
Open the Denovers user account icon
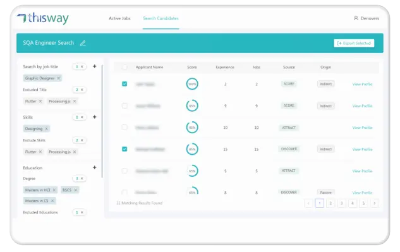click(356, 18)
